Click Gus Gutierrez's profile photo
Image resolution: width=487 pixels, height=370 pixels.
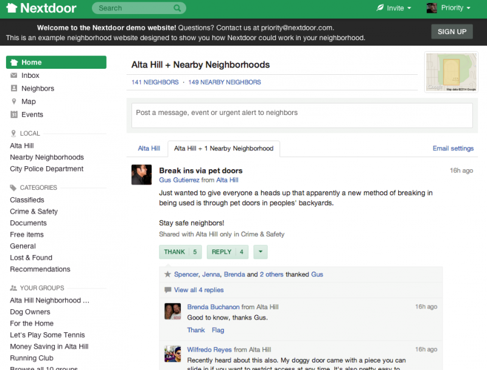click(142, 175)
